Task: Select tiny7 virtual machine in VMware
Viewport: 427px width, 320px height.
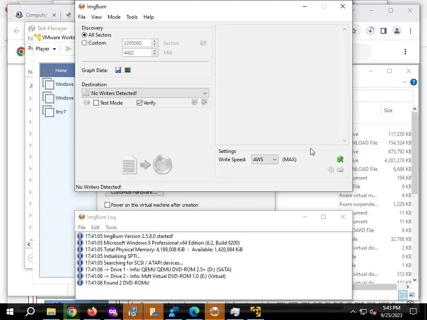Action: pyautogui.click(x=58, y=112)
